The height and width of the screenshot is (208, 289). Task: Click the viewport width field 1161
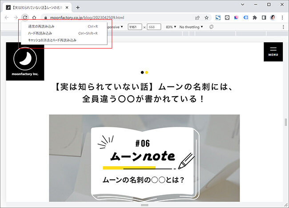tap(135, 27)
